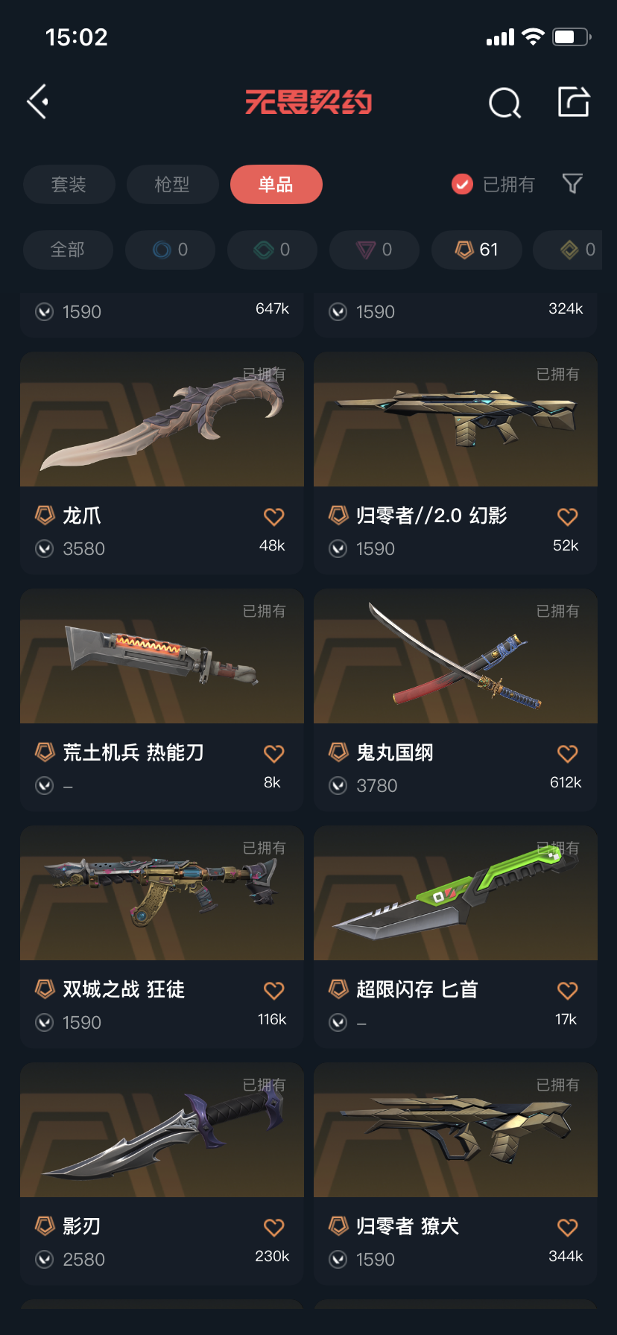Screen dimensions: 617x1335
Task: Open 超限闪存 匕首 knife thumbnail
Action: [455, 893]
